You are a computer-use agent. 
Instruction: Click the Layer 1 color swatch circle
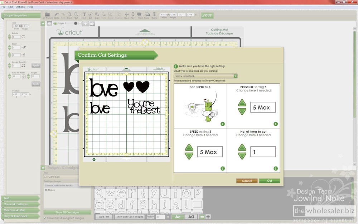(x=76, y=24)
